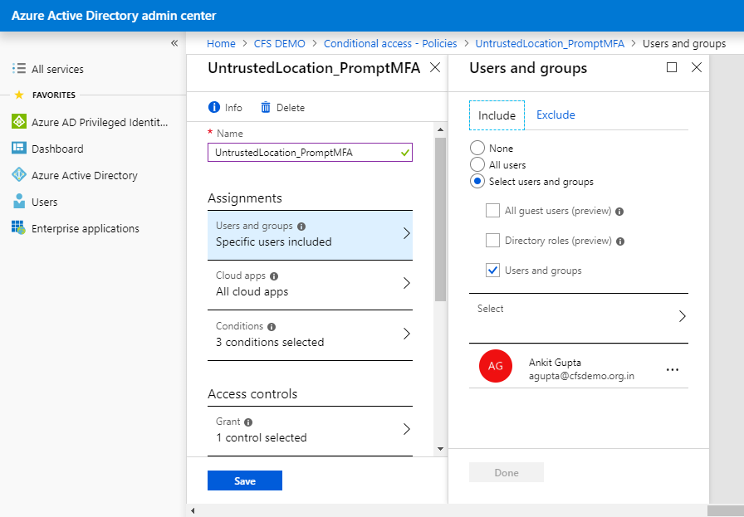Image resolution: width=744 pixels, height=517 pixels.
Task: Click the Info label in toolbar
Action: point(233,108)
